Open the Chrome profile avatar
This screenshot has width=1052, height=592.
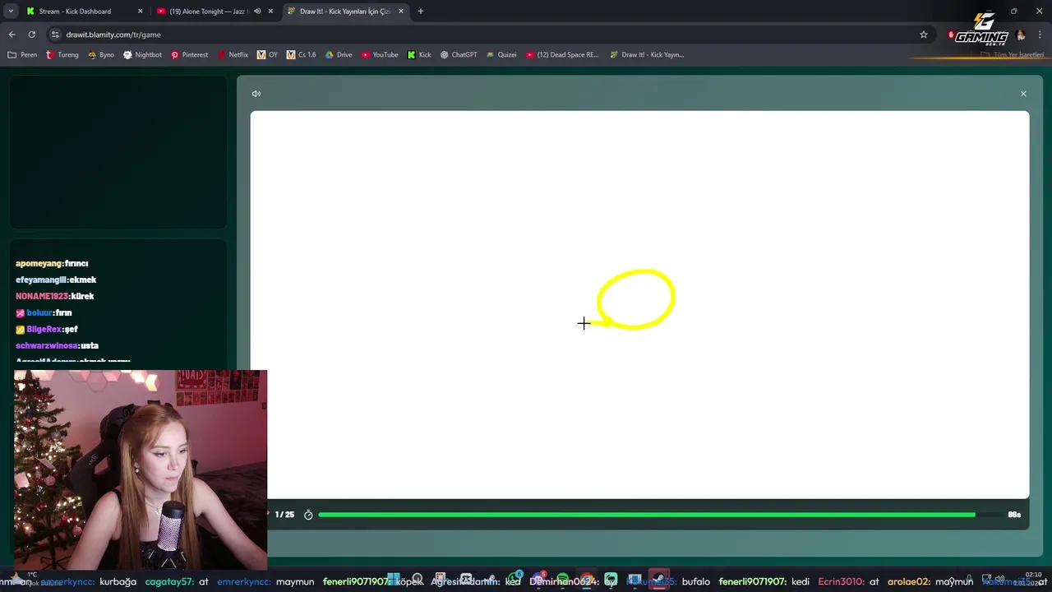[x=1021, y=35]
